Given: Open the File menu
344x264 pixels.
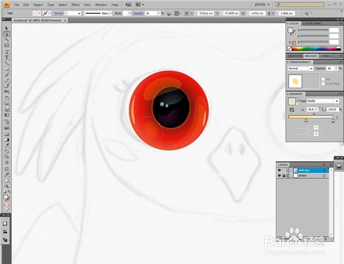Looking at the screenshot, I should tap(17, 4).
